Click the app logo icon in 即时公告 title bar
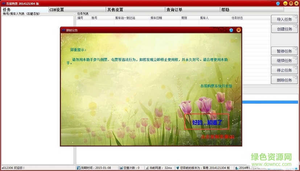Image resolution: width=300 pixels, height=171 pixels. [63, 30]
